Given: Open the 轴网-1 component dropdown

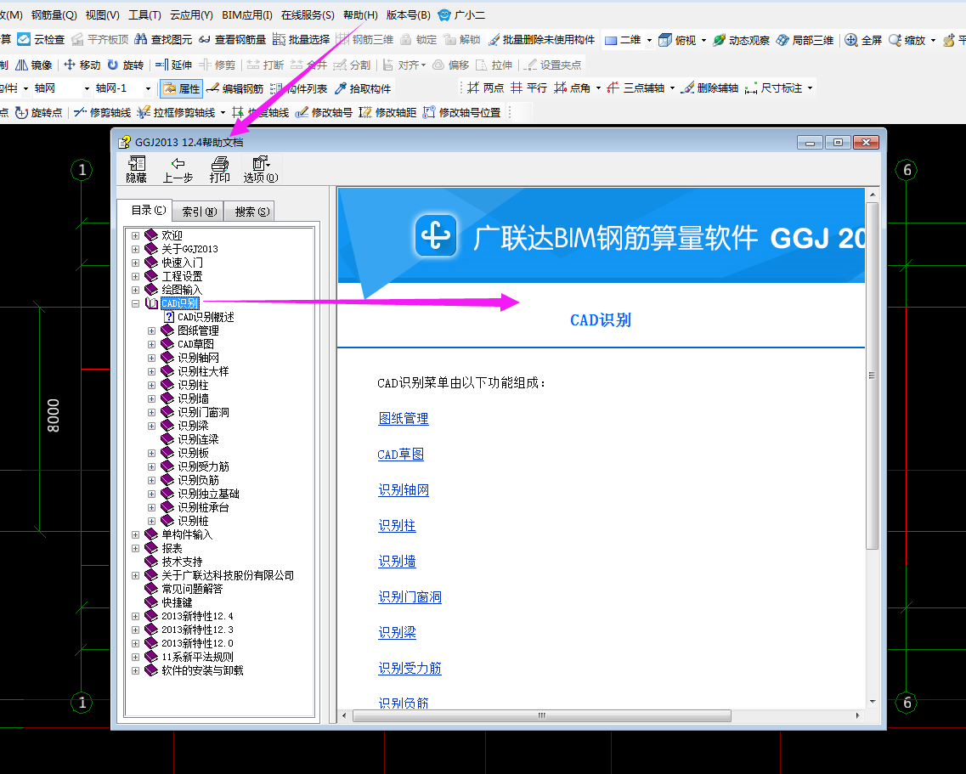Looking at the screenshot, I should click(148, 88).
